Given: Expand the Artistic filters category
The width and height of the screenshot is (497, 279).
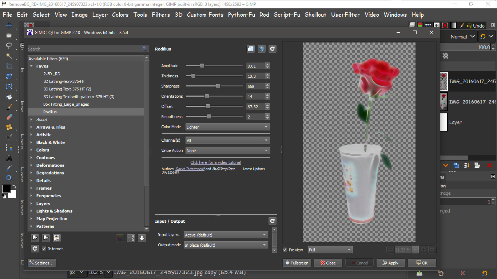Looking at the screenshot, I should coord(44,135).
